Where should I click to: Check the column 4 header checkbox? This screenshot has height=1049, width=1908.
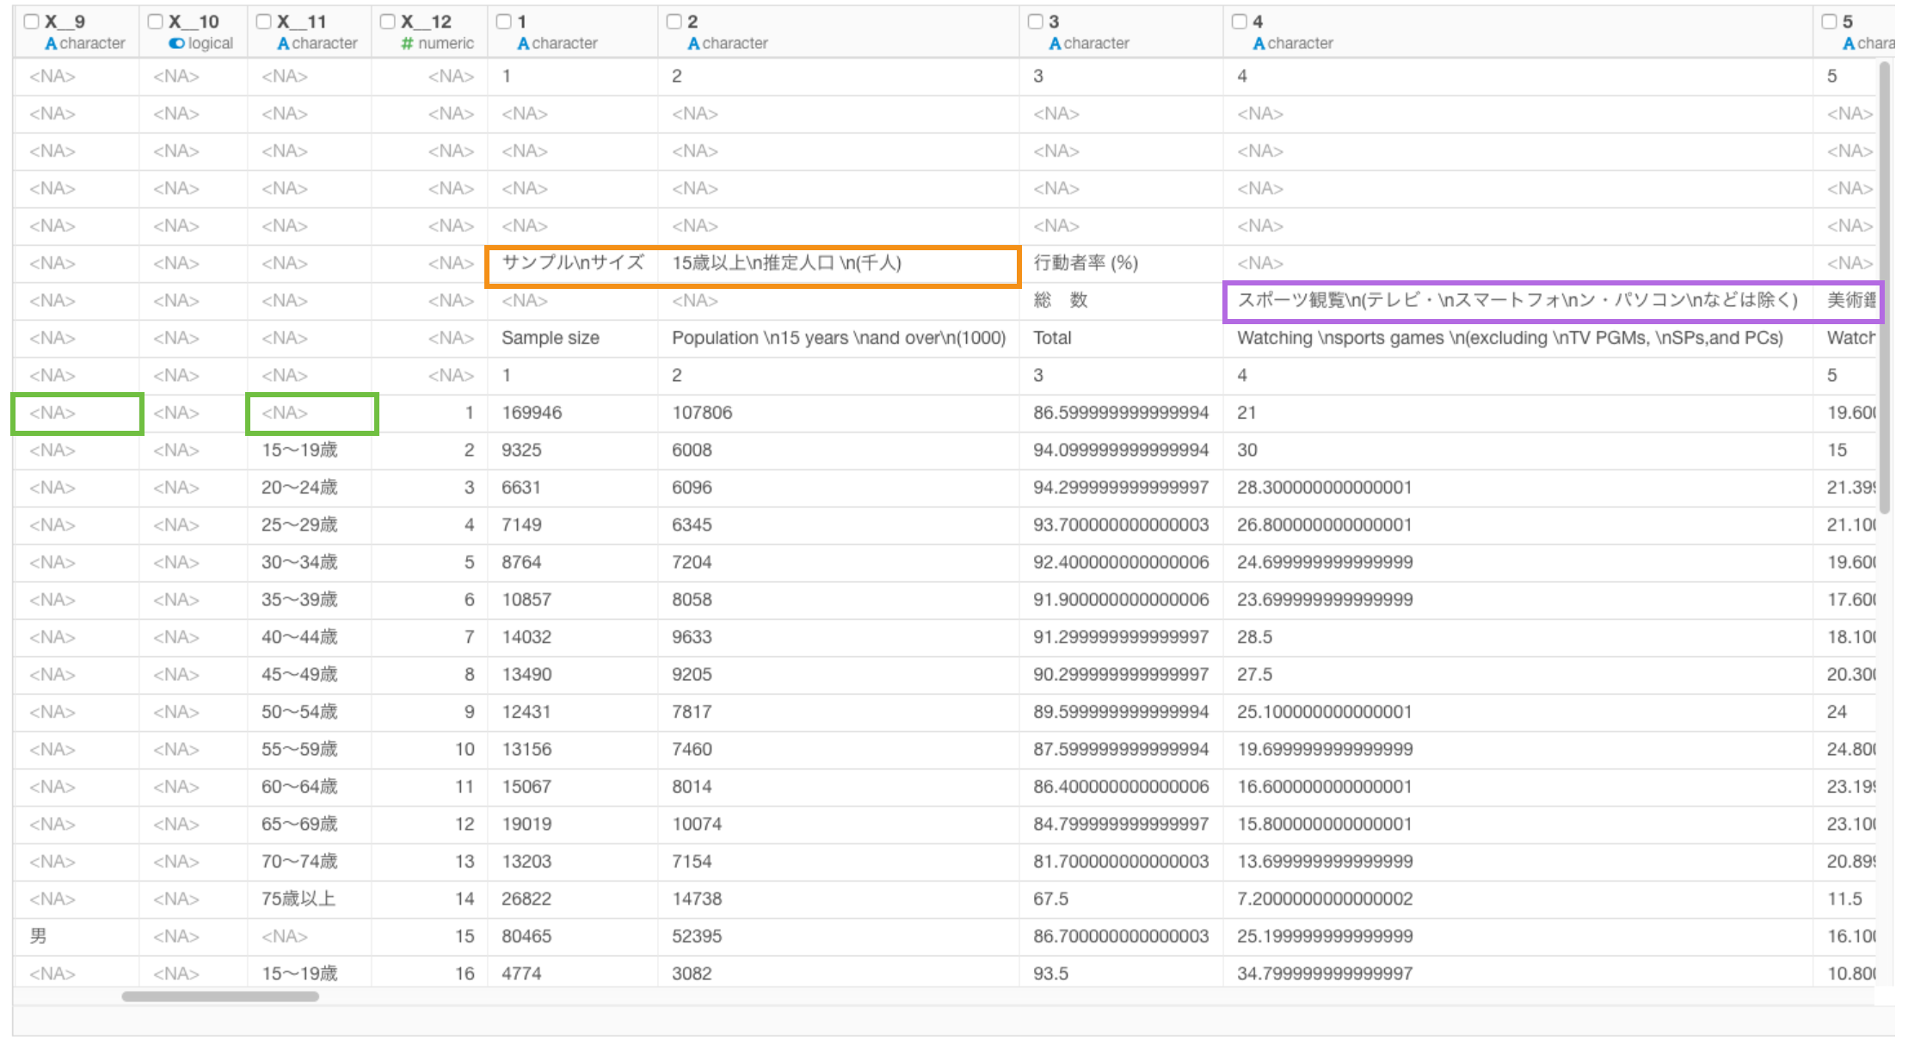tap(1240, 21)
